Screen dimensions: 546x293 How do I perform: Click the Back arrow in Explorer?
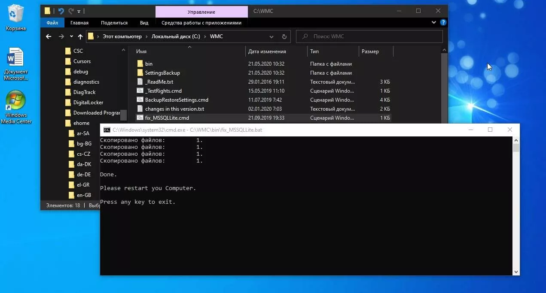[49, 36]
